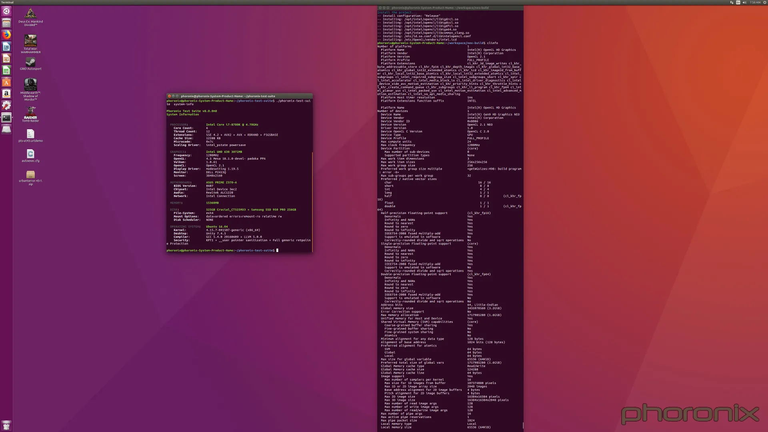The image size is (768, 432).
Task: Click the '15360MB' memory value
Action: pos(212,203)
